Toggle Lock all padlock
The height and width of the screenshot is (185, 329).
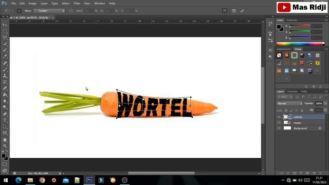click(x=302, y=110)
